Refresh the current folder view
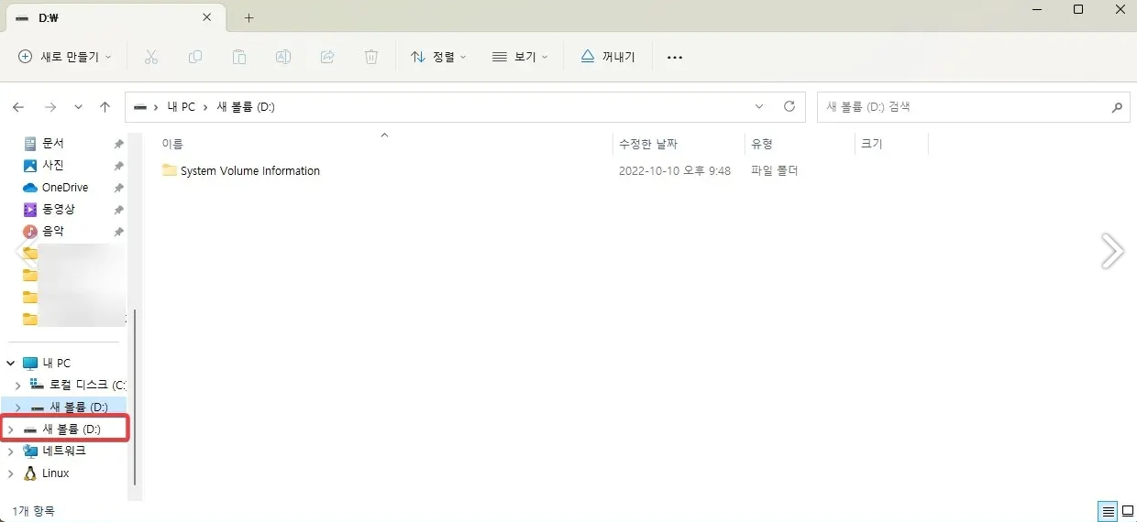This screenshot has width=1137, height=522. click(x=789, y=107)
